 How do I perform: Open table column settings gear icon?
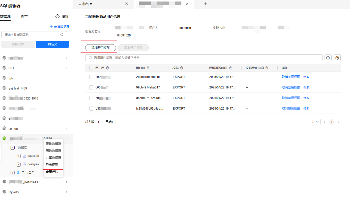(337, 58)
